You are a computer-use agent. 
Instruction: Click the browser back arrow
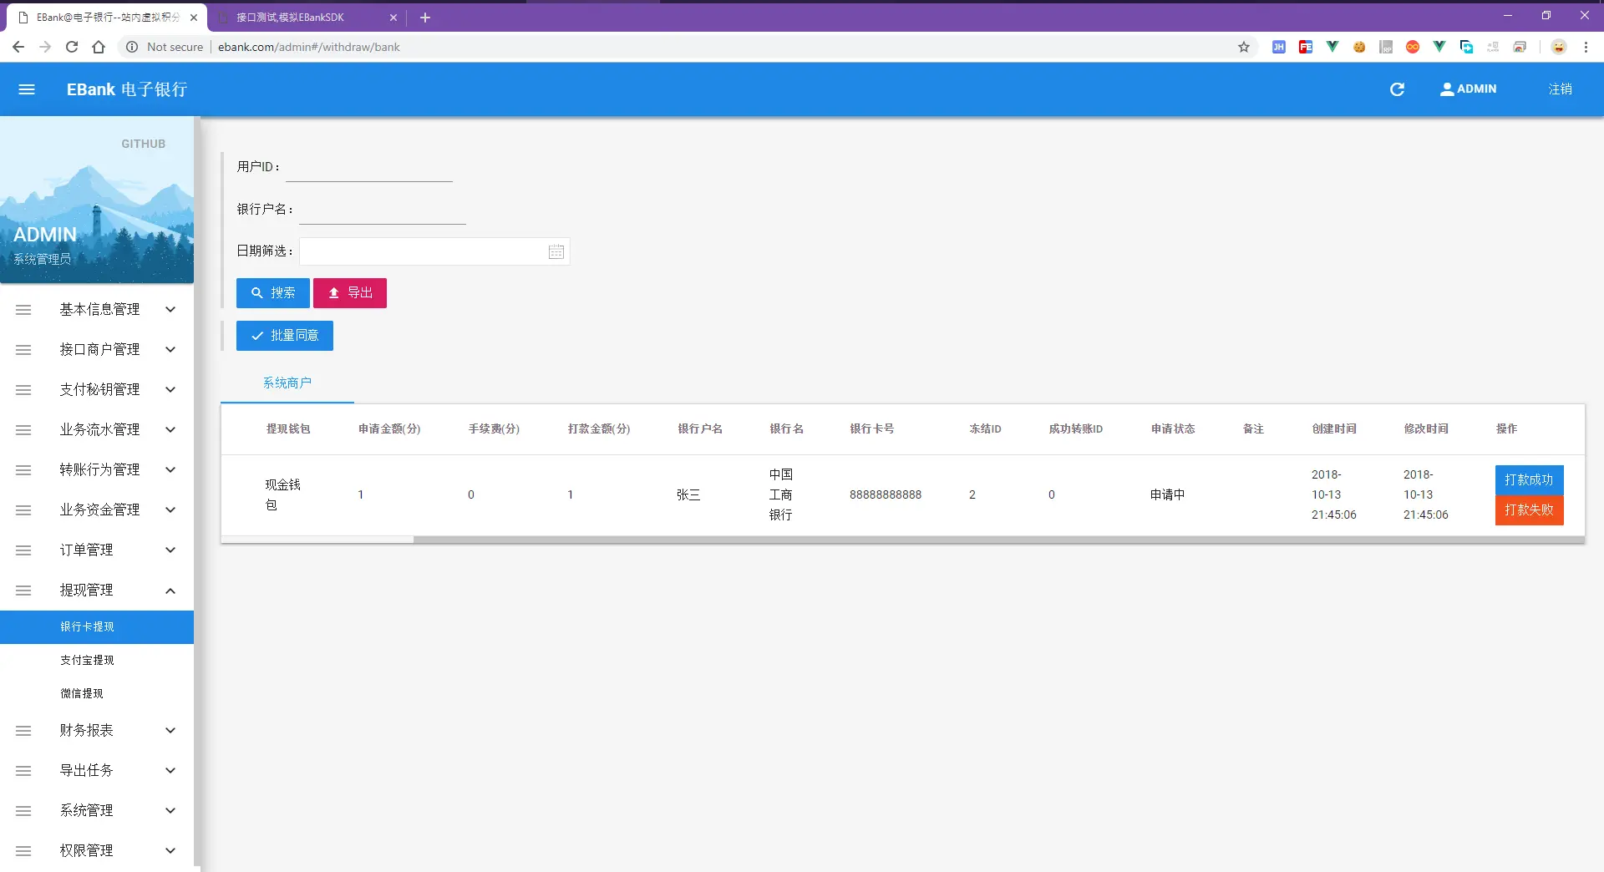[x=18, y=47]
